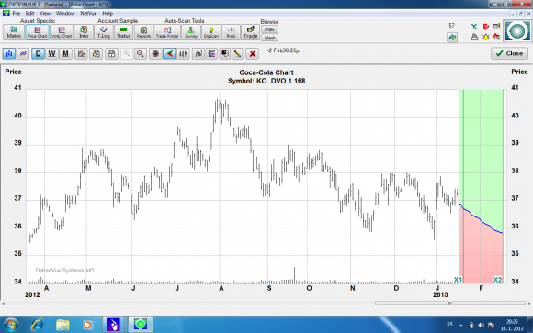Image resolution: width=533 pixels, height=333 pixels.
Task: Open the T.Log transaction log
Action: coord(104,32)
